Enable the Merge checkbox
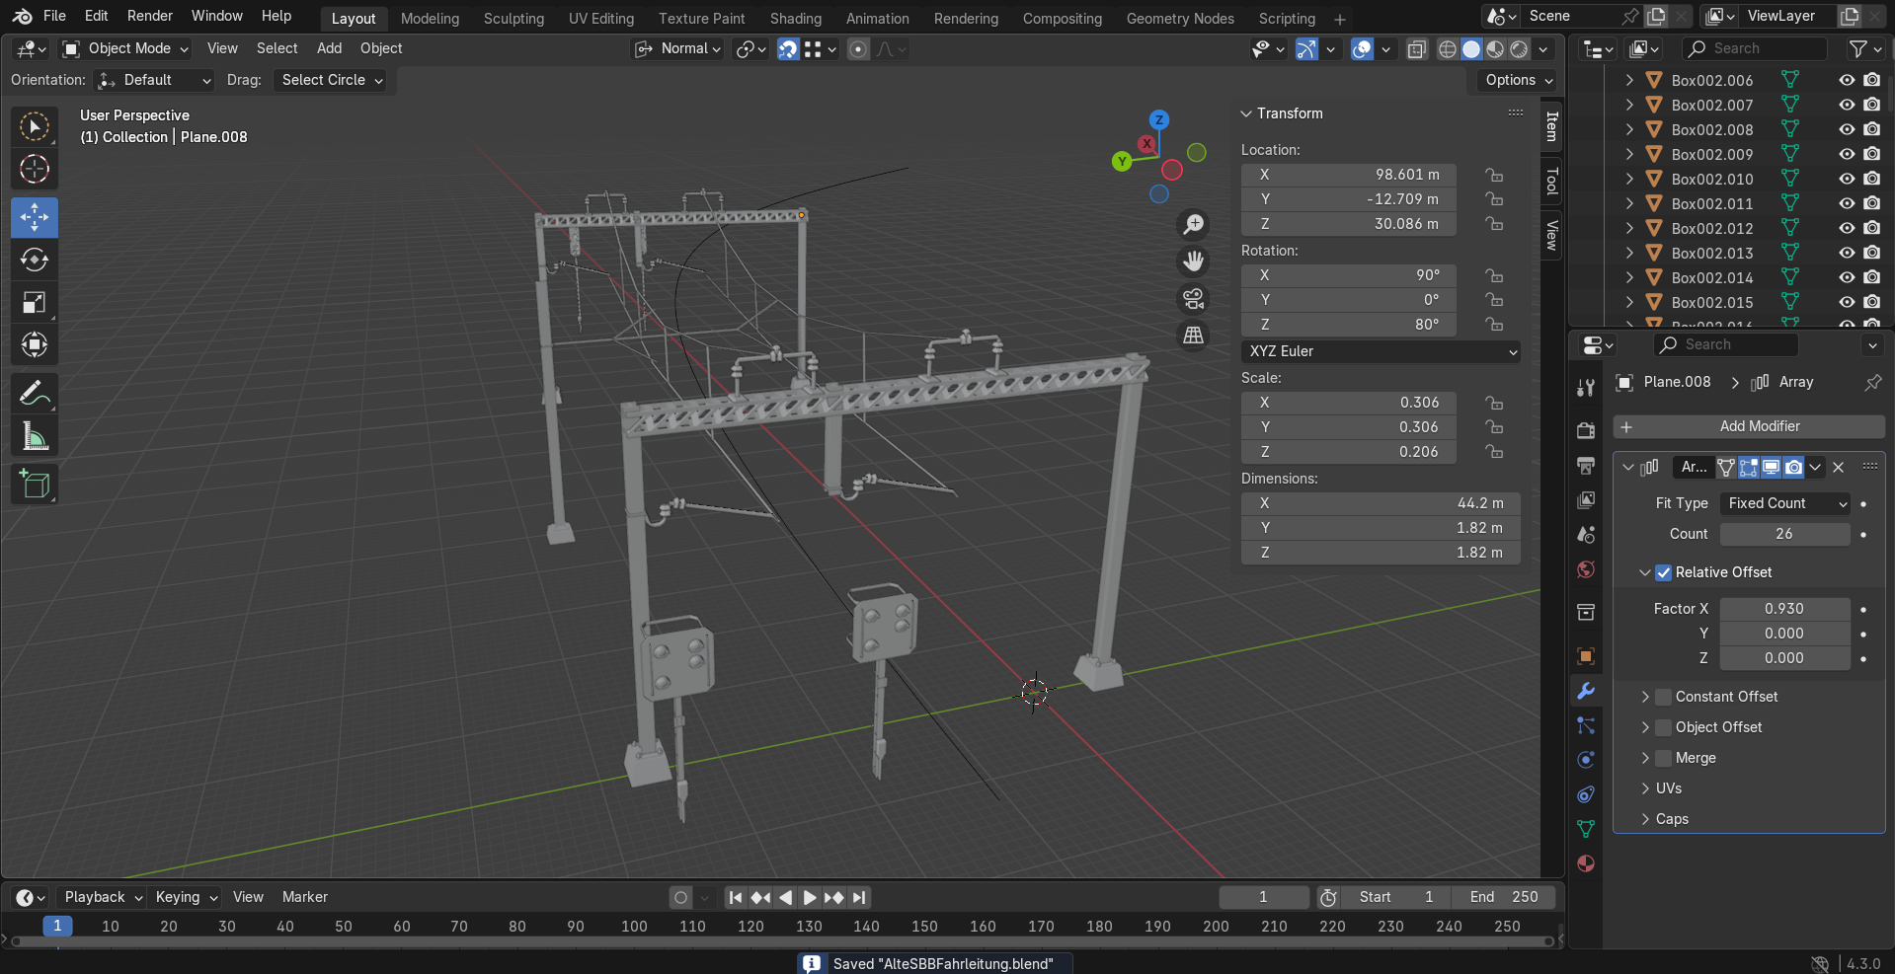This screenshot has height=974, width=1895. coord(1664,758)
